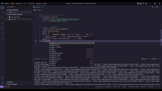The image size is (162, 91).
Task: Change CRLF line ending in status bar
Action: [x=119, y=87]
